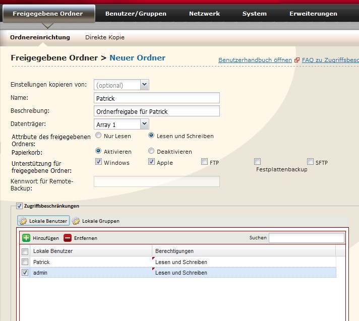Screen dimensions: 359x321
Task: Click the Lokale Gruppen gear icon
Action: [76, 221]
